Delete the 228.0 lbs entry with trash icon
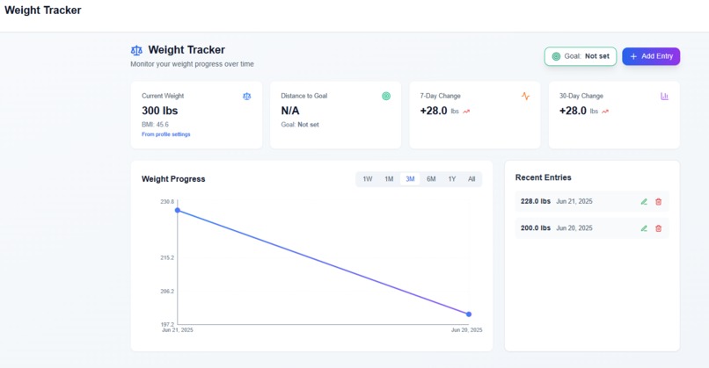Viewport: 709px width, 368px height. point(658,202)
